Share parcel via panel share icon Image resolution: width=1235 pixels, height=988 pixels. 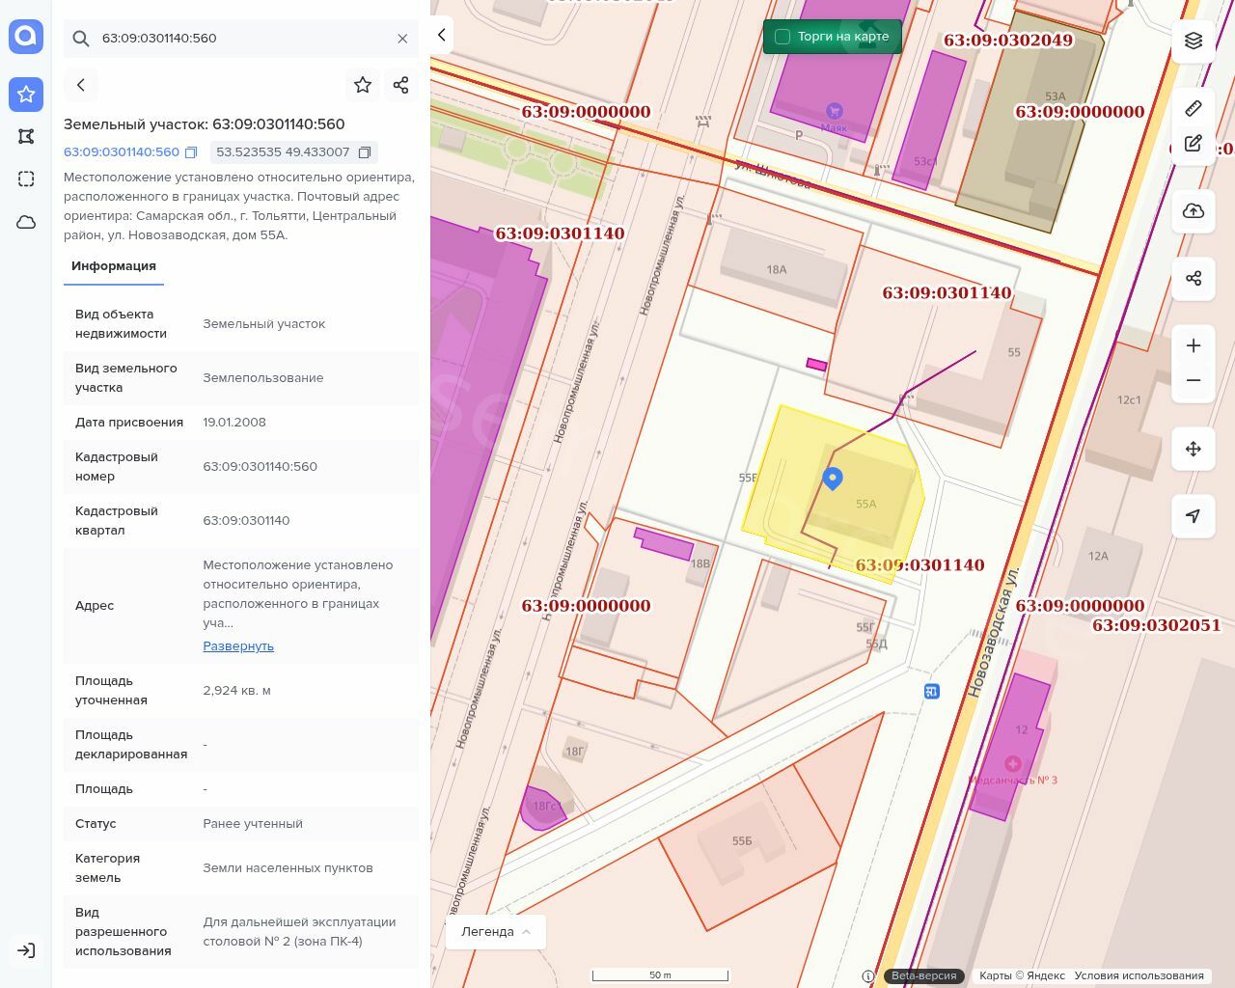[401, 85]
